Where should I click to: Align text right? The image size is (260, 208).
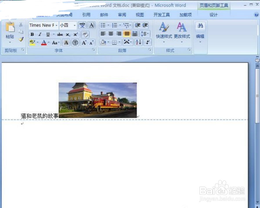(x=119, y=34)
